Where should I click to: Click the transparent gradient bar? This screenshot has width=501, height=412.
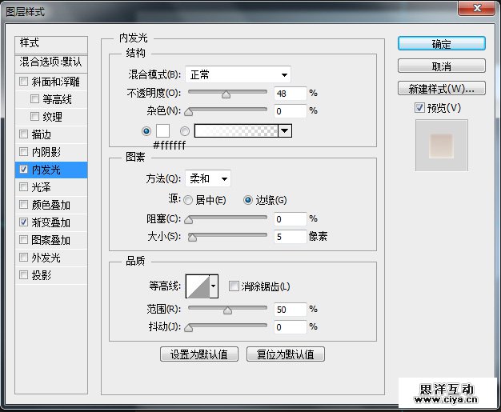(236, 131)
